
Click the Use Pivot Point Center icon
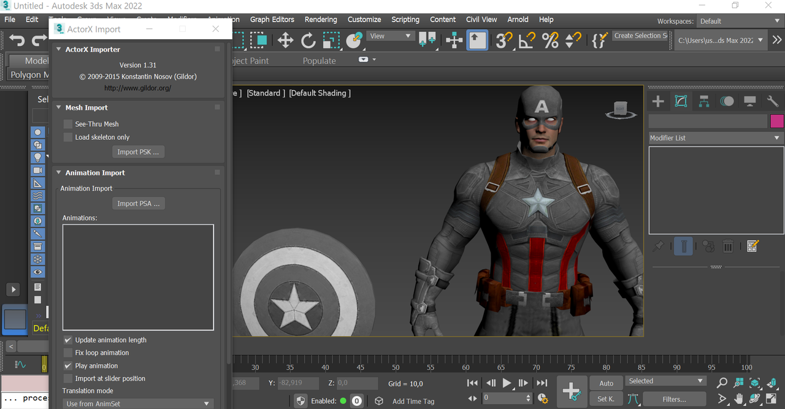coord(427,40)
